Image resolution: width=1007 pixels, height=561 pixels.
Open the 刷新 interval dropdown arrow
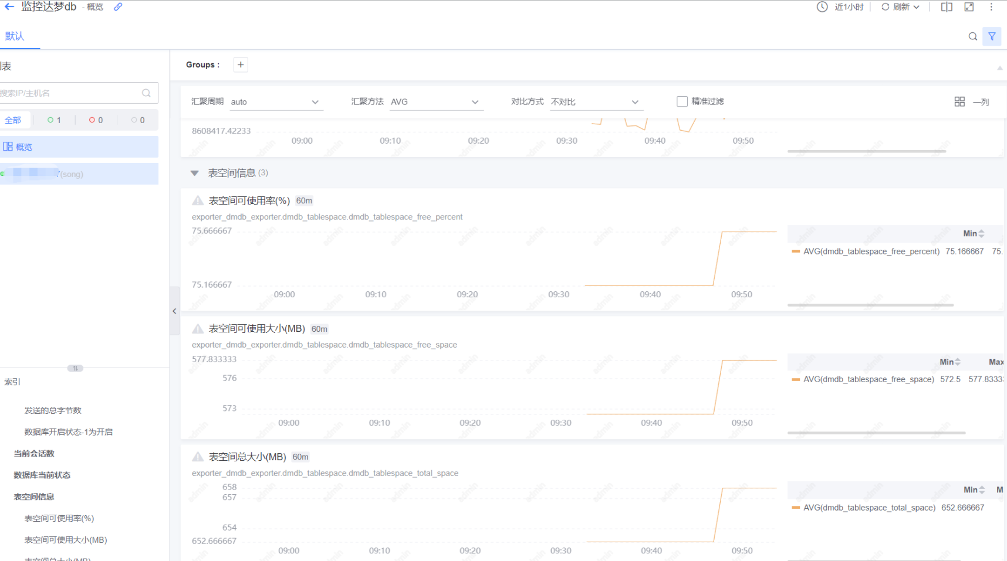916,7
